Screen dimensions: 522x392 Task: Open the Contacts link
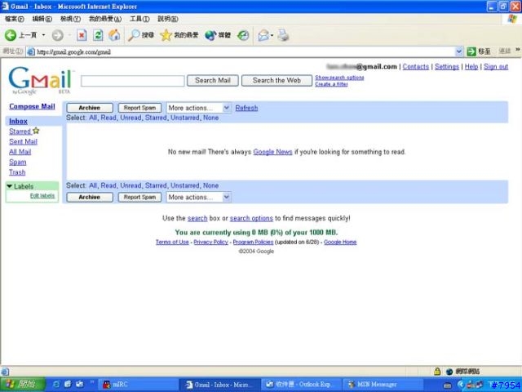(x=416, y=67)
